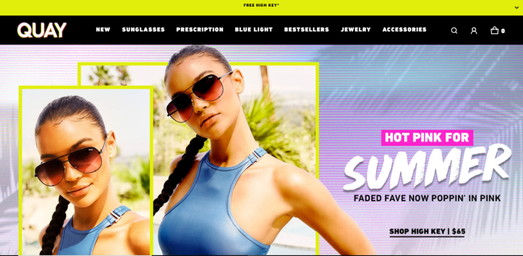Click the SHOP HIGH KEY | $65 link

[427, 231]
